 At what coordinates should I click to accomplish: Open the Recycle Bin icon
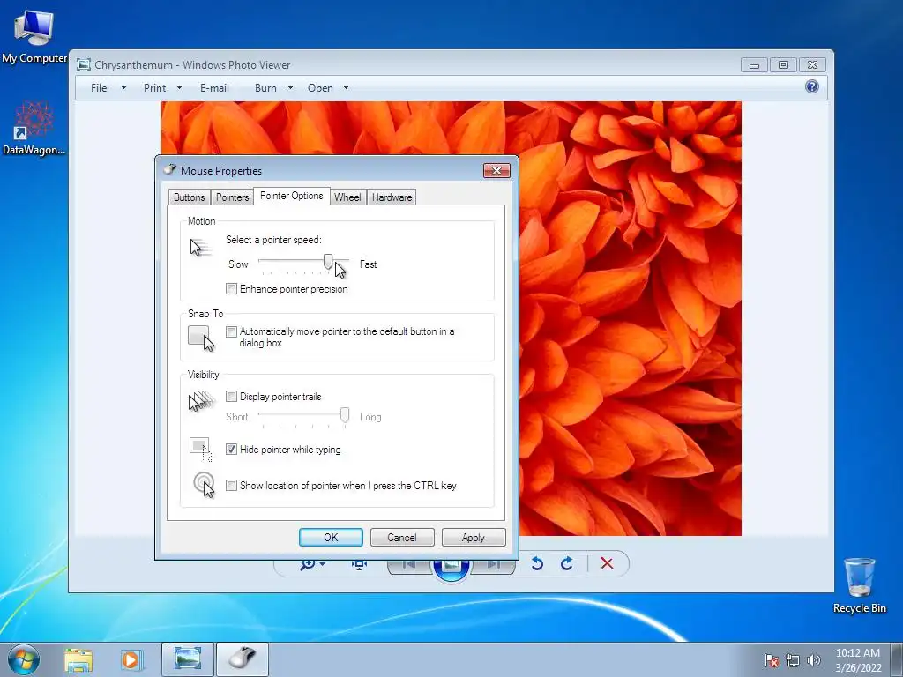coord(859,585)
